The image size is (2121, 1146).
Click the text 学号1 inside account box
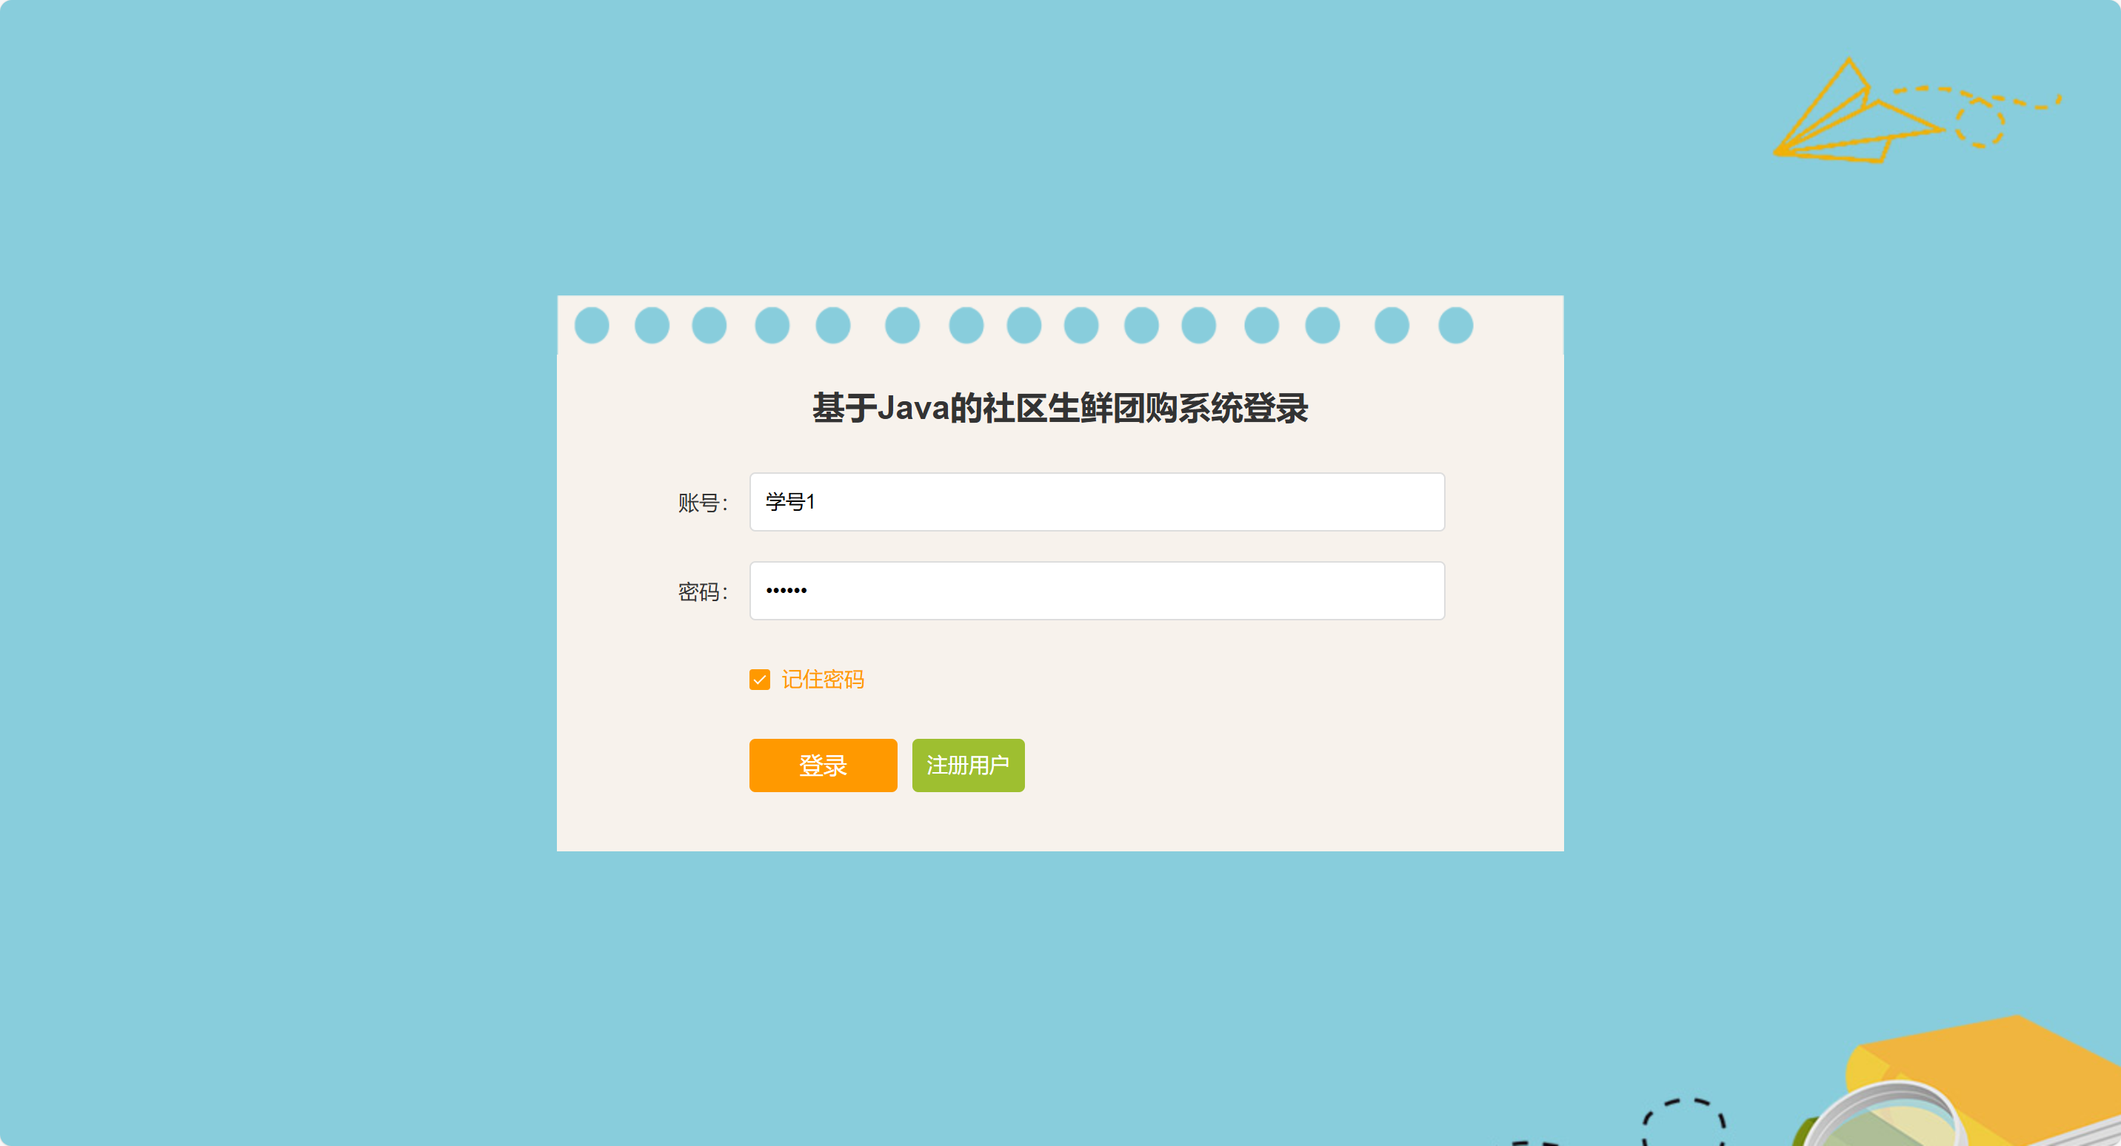[x=789, y=501]
